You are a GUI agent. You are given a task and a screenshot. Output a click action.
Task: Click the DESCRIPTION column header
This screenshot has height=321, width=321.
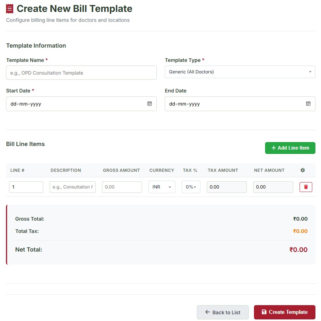click(x=66, y=170)
